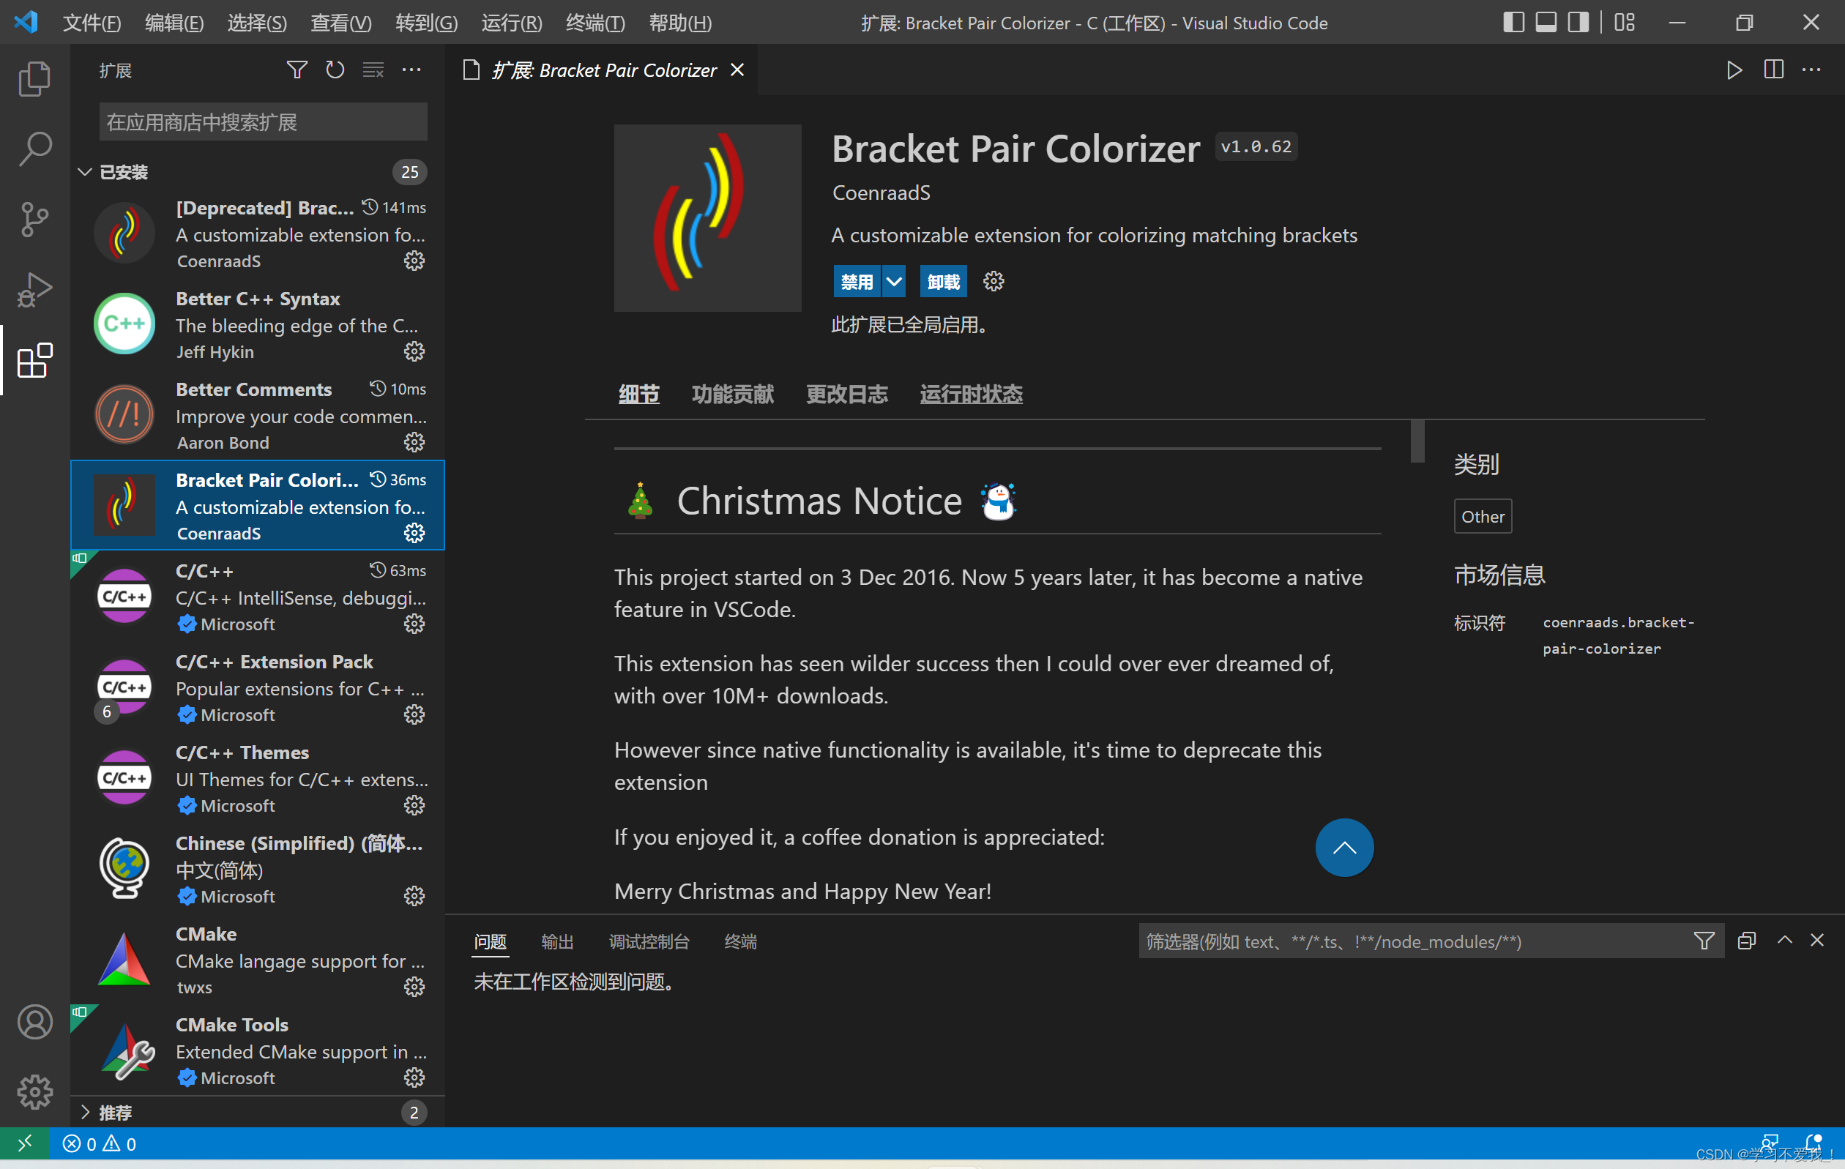
Task: Click the filter extensions funnel icon
Action: (x=297, y=70)
